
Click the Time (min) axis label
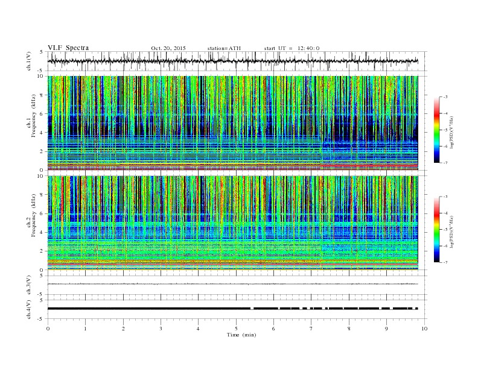tap(241, 335)
